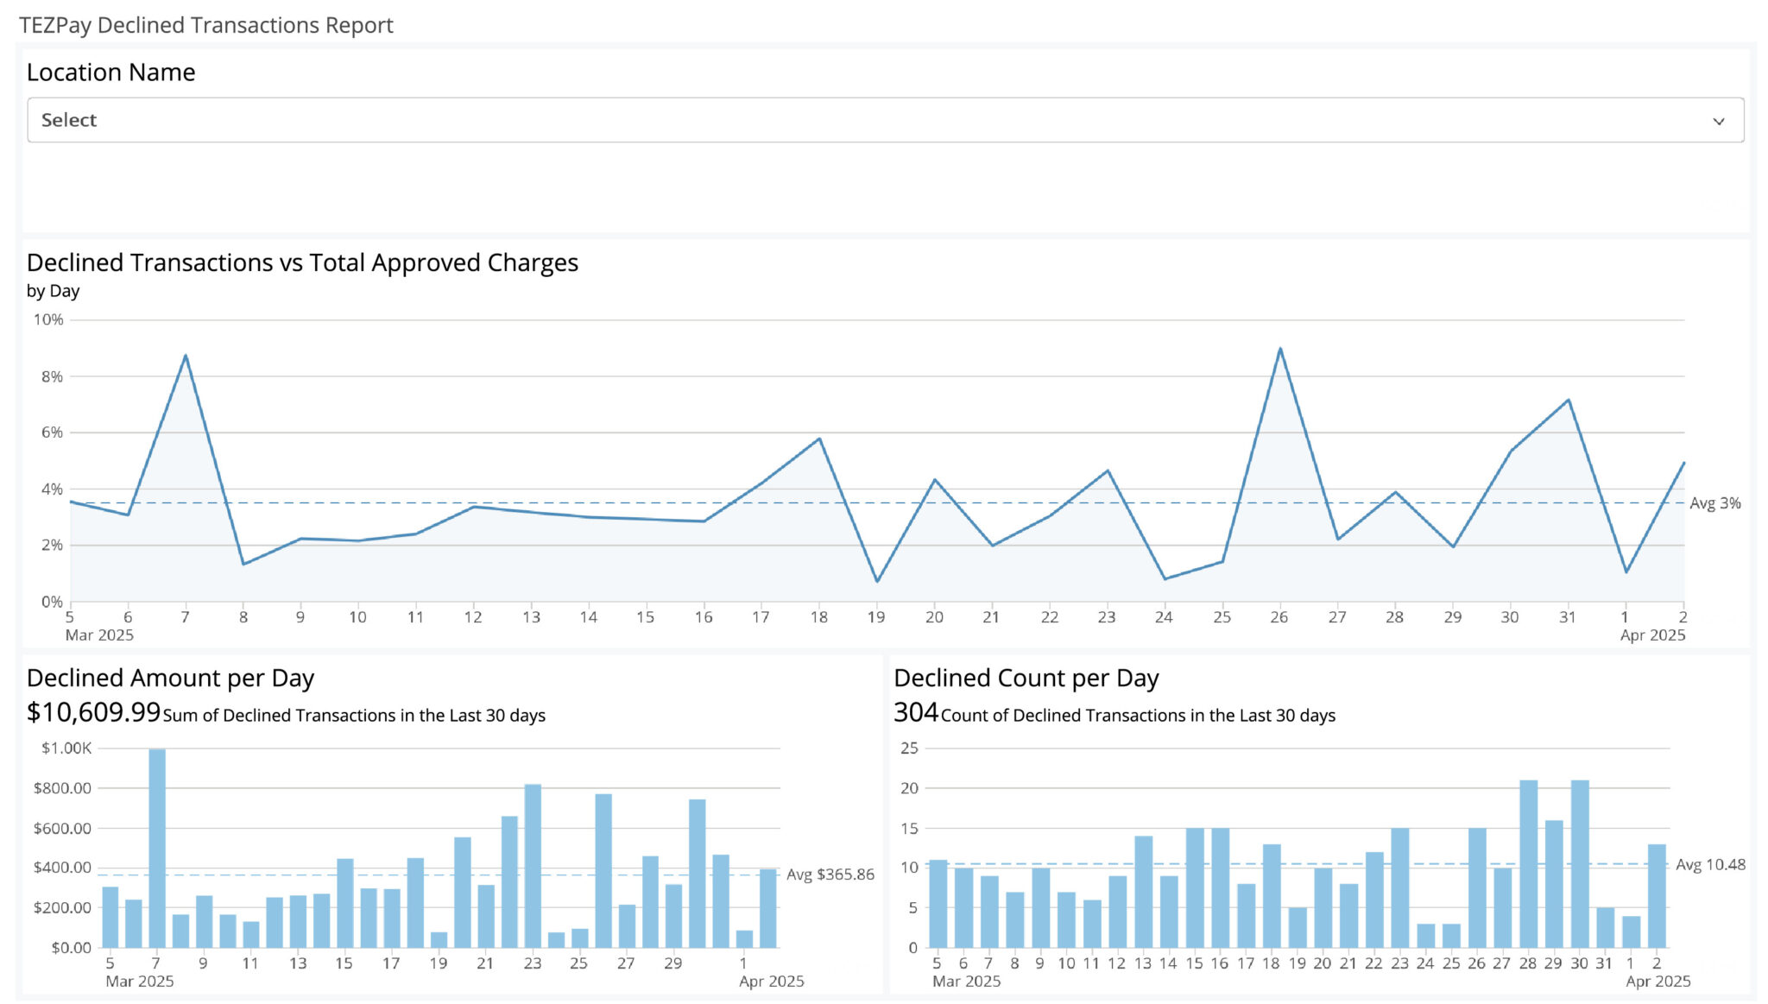This screenshot has height=1004, width=1768.
Task: Click the Mar 7 peak on the line chart
Action: point(186,356)
